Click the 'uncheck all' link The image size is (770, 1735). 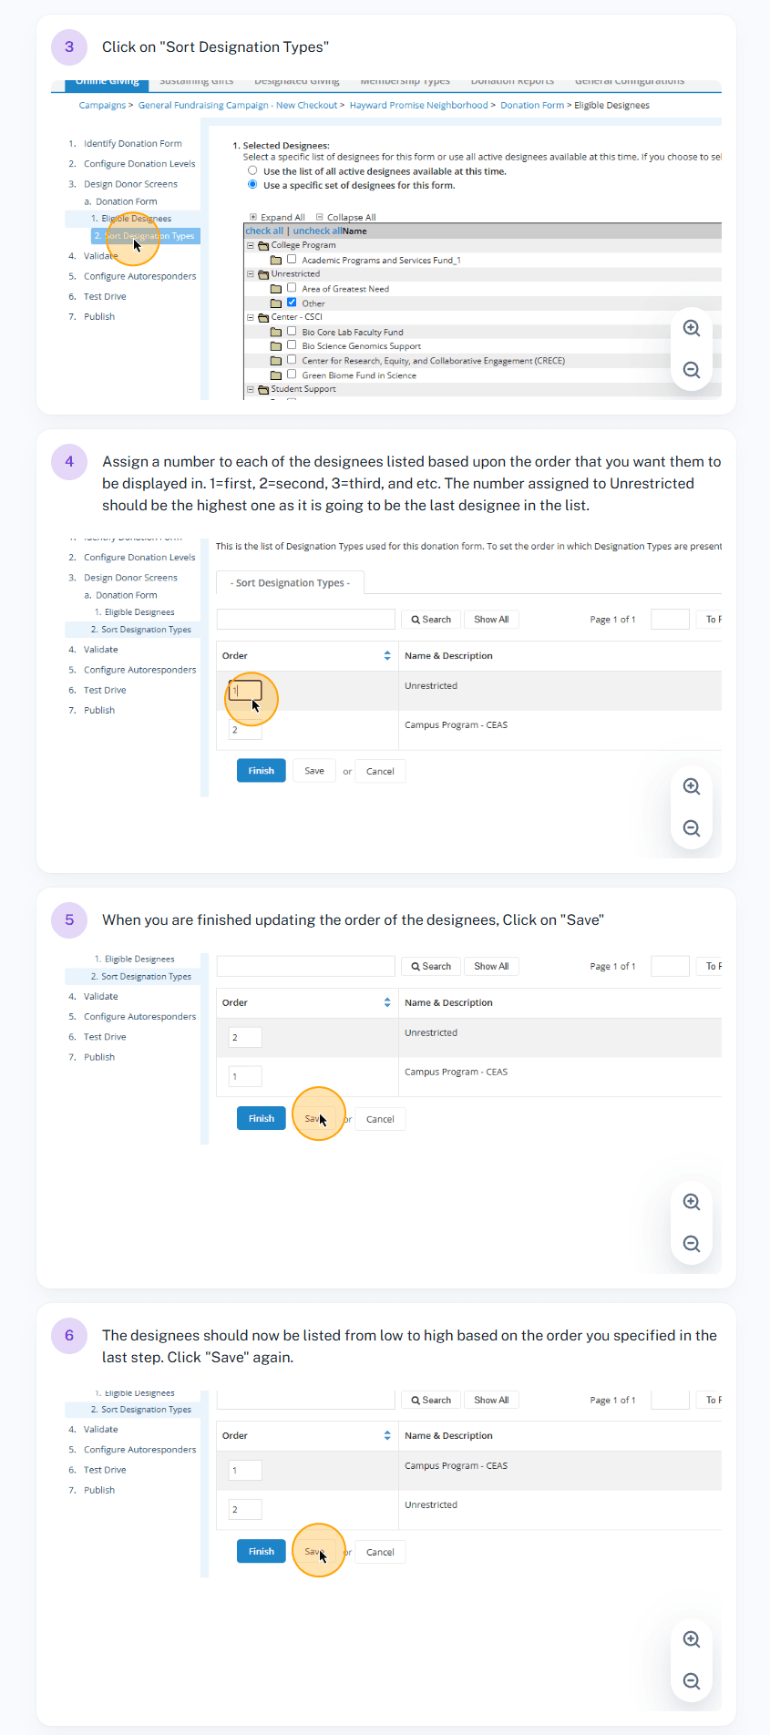[x=317, y=231]
